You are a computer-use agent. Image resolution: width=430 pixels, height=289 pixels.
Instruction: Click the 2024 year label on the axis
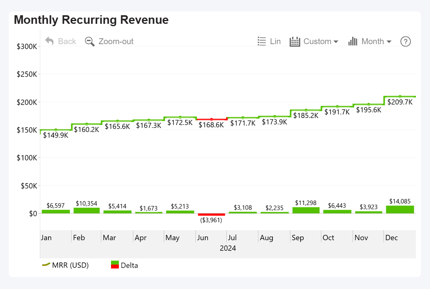click(228, 248)
